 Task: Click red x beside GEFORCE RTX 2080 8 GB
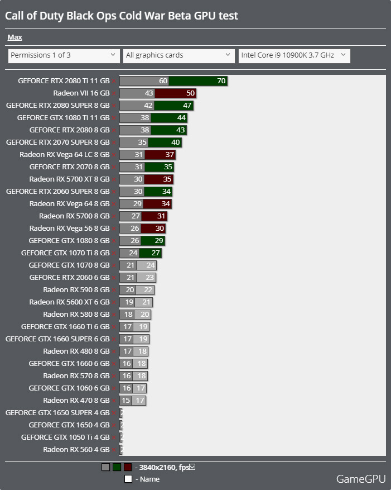click(114, 130)
